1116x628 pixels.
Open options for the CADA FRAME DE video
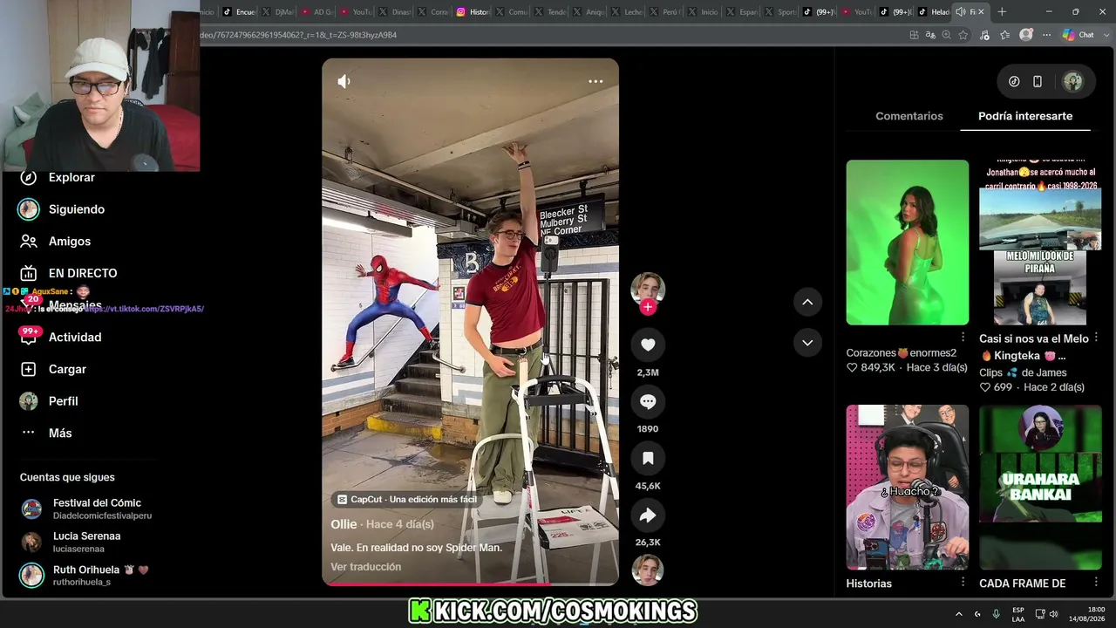pos(1096,582)
